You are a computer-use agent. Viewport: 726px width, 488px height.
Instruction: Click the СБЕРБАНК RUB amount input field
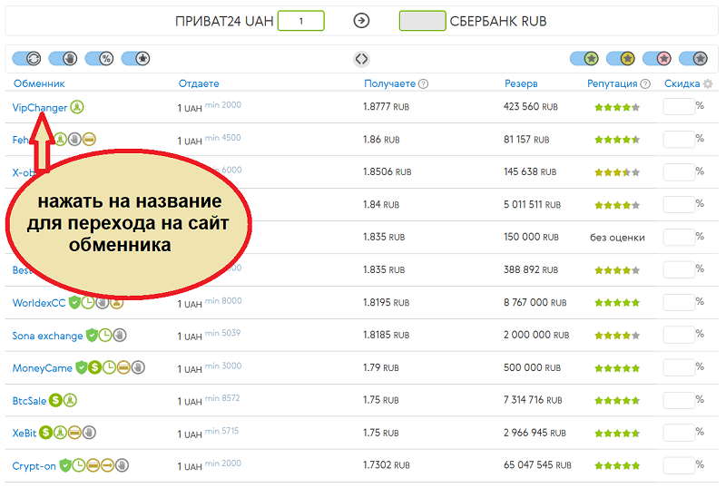coord(422,21)
